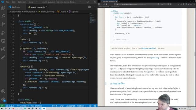The height and width of the screenshot is (110, 196).
Task: Open the Edit menu
Action: point(13,2)
